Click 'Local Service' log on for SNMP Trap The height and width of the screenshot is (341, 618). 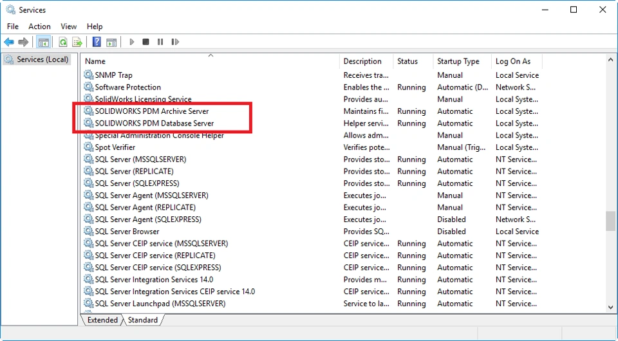[517, 75]
